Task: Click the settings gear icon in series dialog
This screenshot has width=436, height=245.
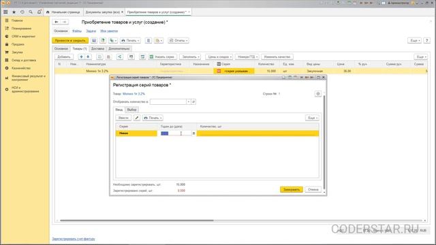Action: pyautogui.click(x=318, y=94)
